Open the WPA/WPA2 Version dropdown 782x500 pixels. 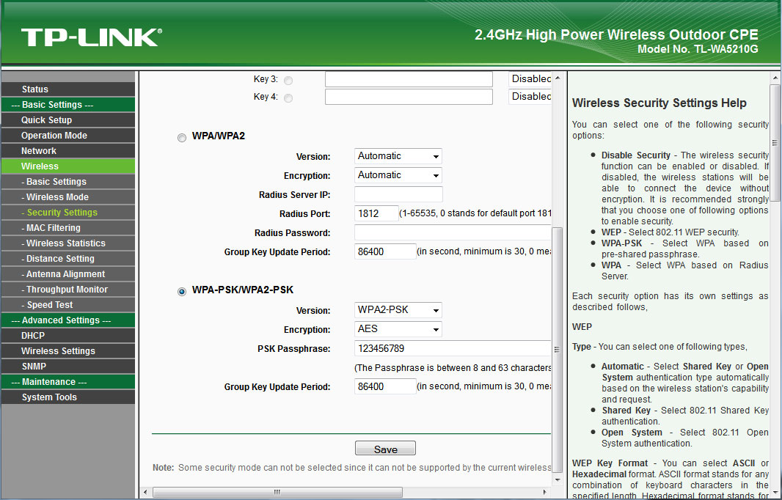[398, 156]
